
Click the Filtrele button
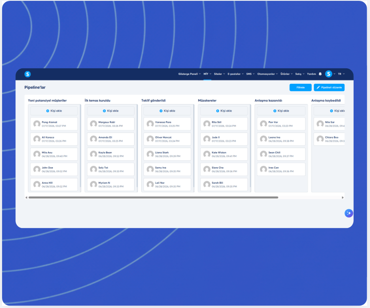point(301,87)
